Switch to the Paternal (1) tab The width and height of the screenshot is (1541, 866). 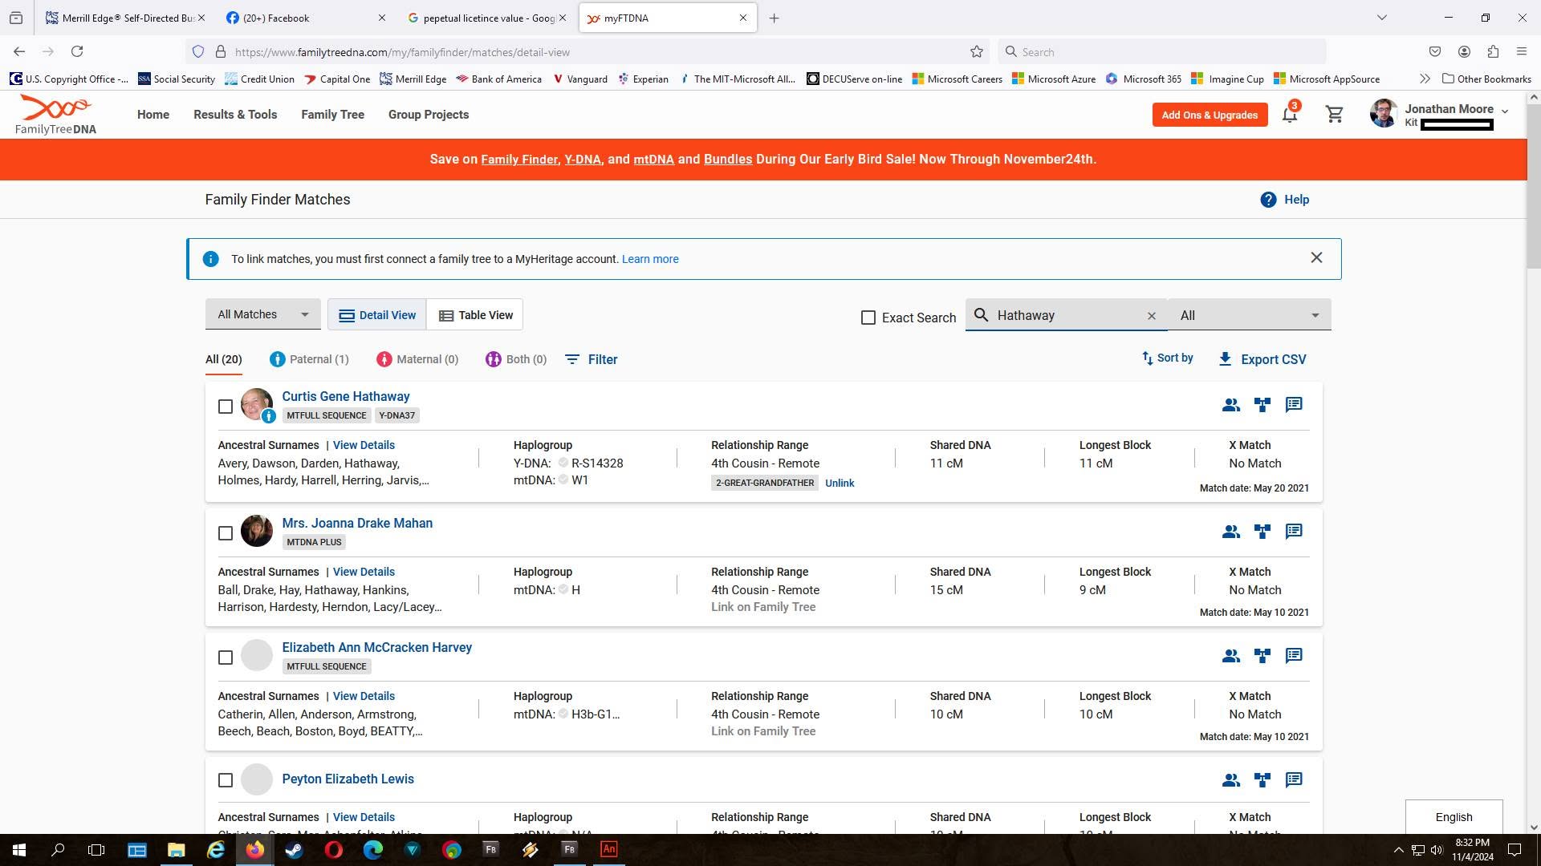pos(309,359)
